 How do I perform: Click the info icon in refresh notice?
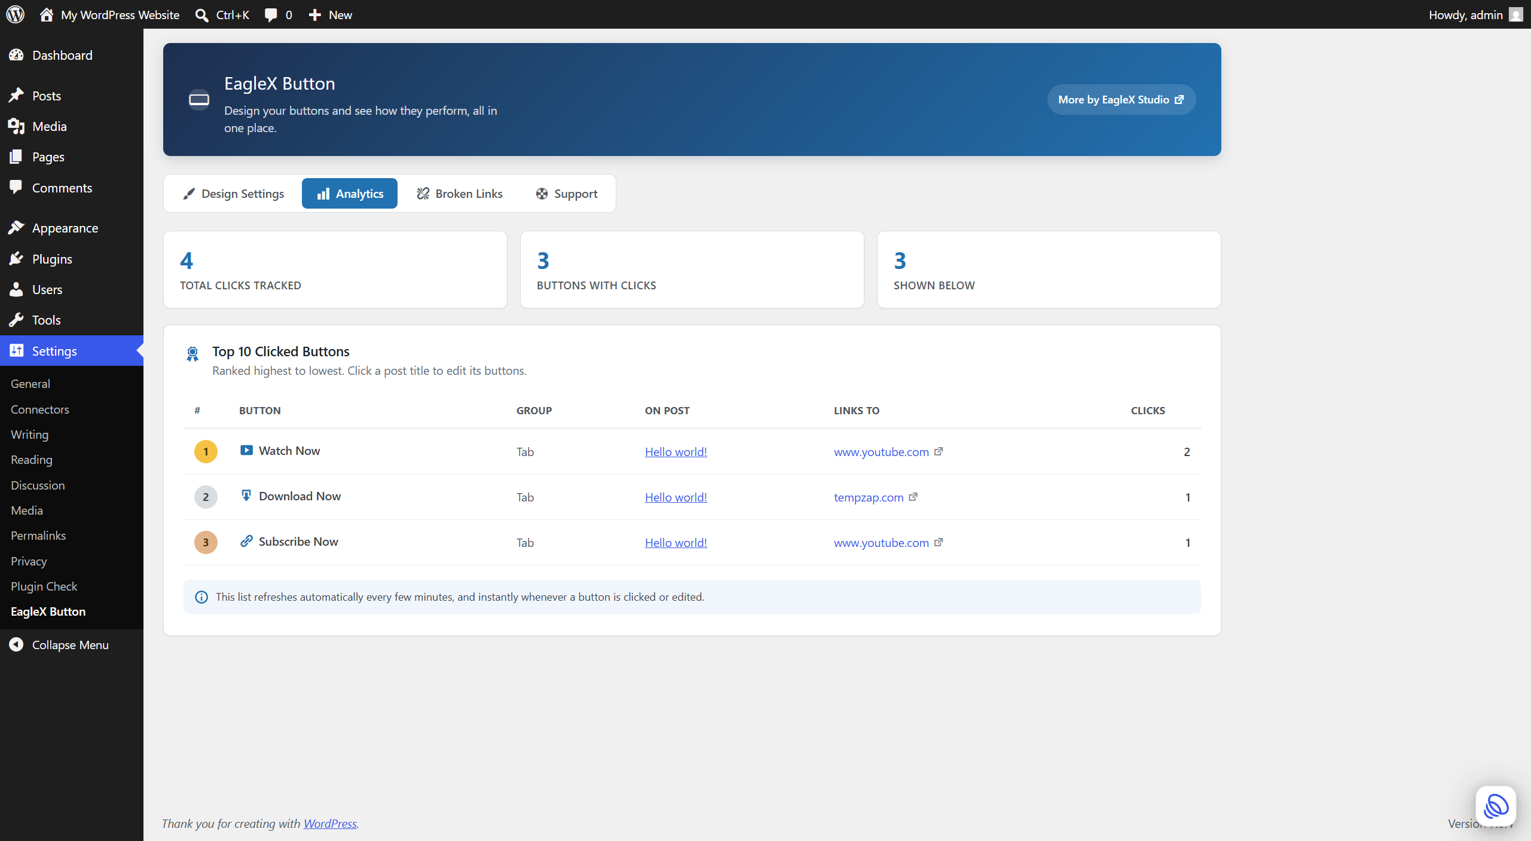[x=201, y=597]
